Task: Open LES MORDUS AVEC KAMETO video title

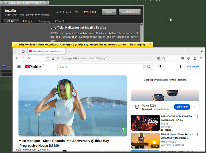Action: pos(177,118)
